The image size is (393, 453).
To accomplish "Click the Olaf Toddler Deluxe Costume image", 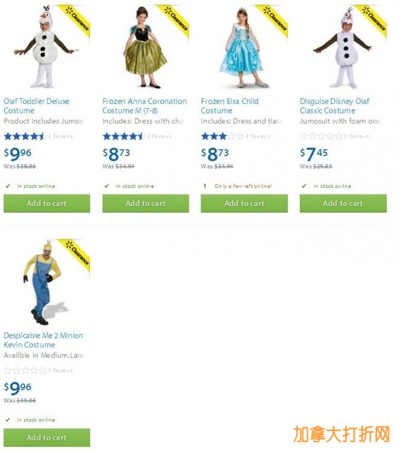I will pyautogui.click(x=47, y=47).
